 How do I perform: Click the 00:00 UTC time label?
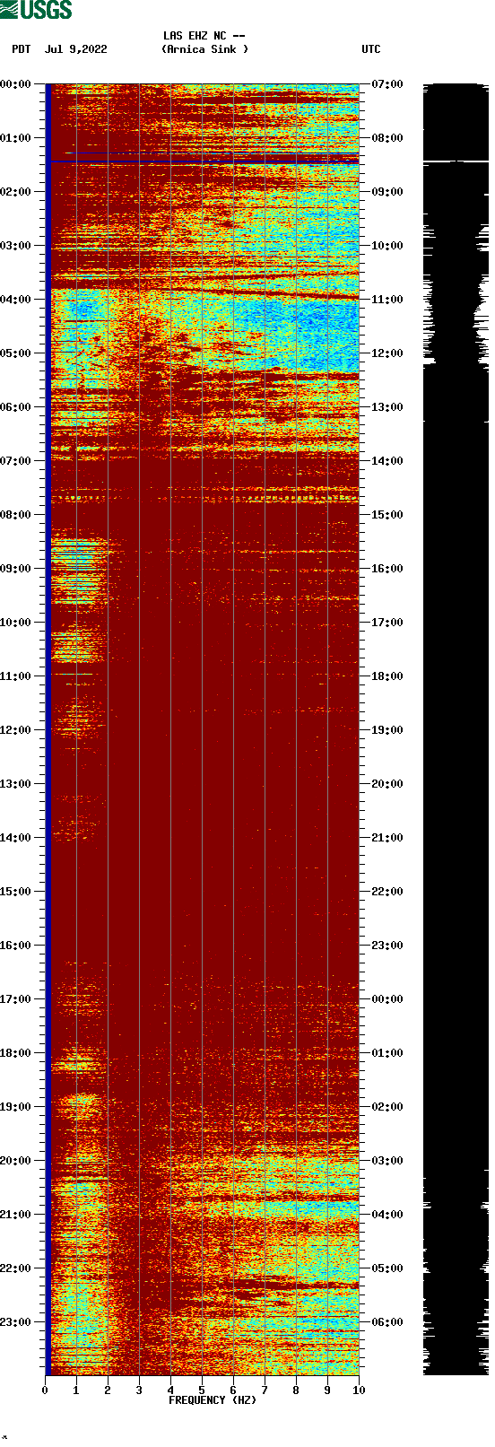click(387, 999)
